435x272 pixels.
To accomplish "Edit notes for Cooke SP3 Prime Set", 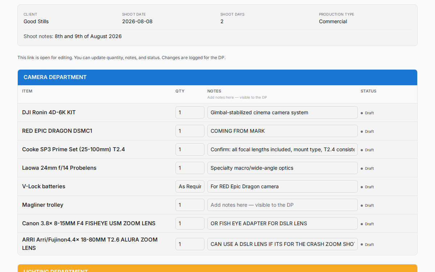I will coord(282,149).
